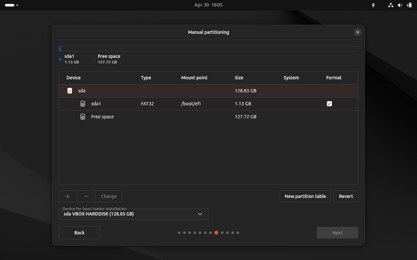Click the battery icon in the system tray

[x=410, y=5]
